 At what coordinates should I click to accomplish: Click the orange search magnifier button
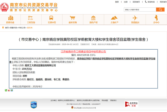pos(160,10)
